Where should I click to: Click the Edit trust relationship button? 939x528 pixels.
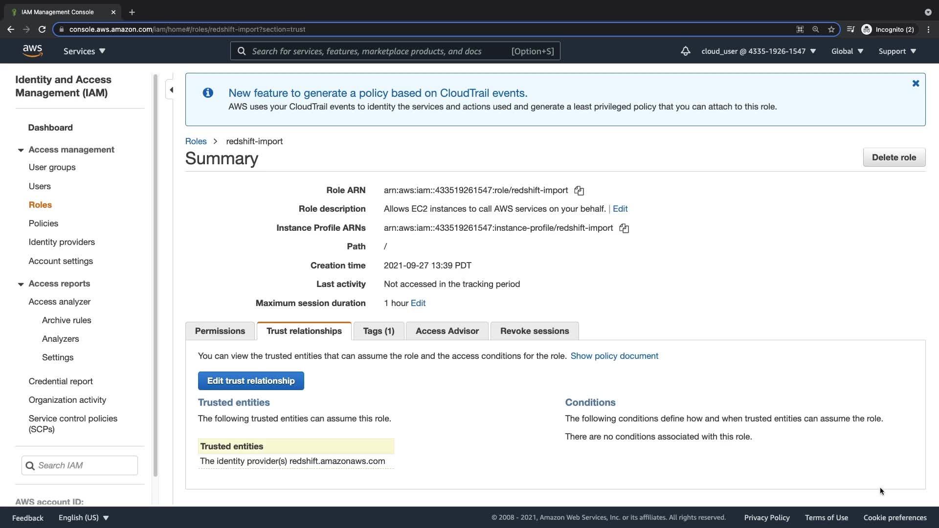pyautogui.click(x=250, y=381)
